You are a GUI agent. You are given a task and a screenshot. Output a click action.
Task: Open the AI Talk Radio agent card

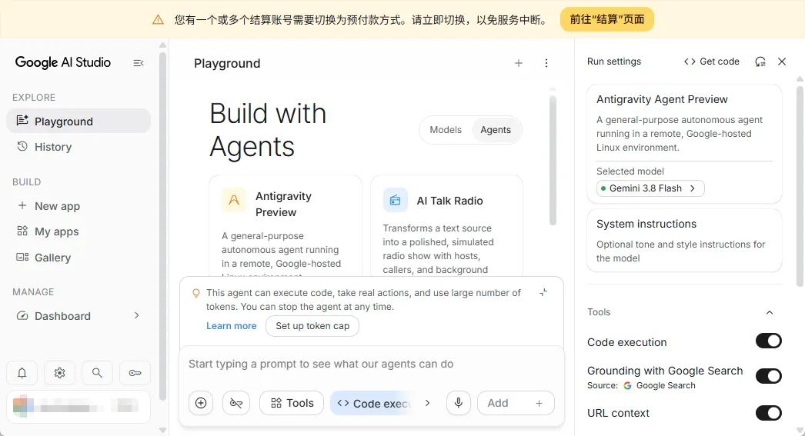[x=446, y=227]
